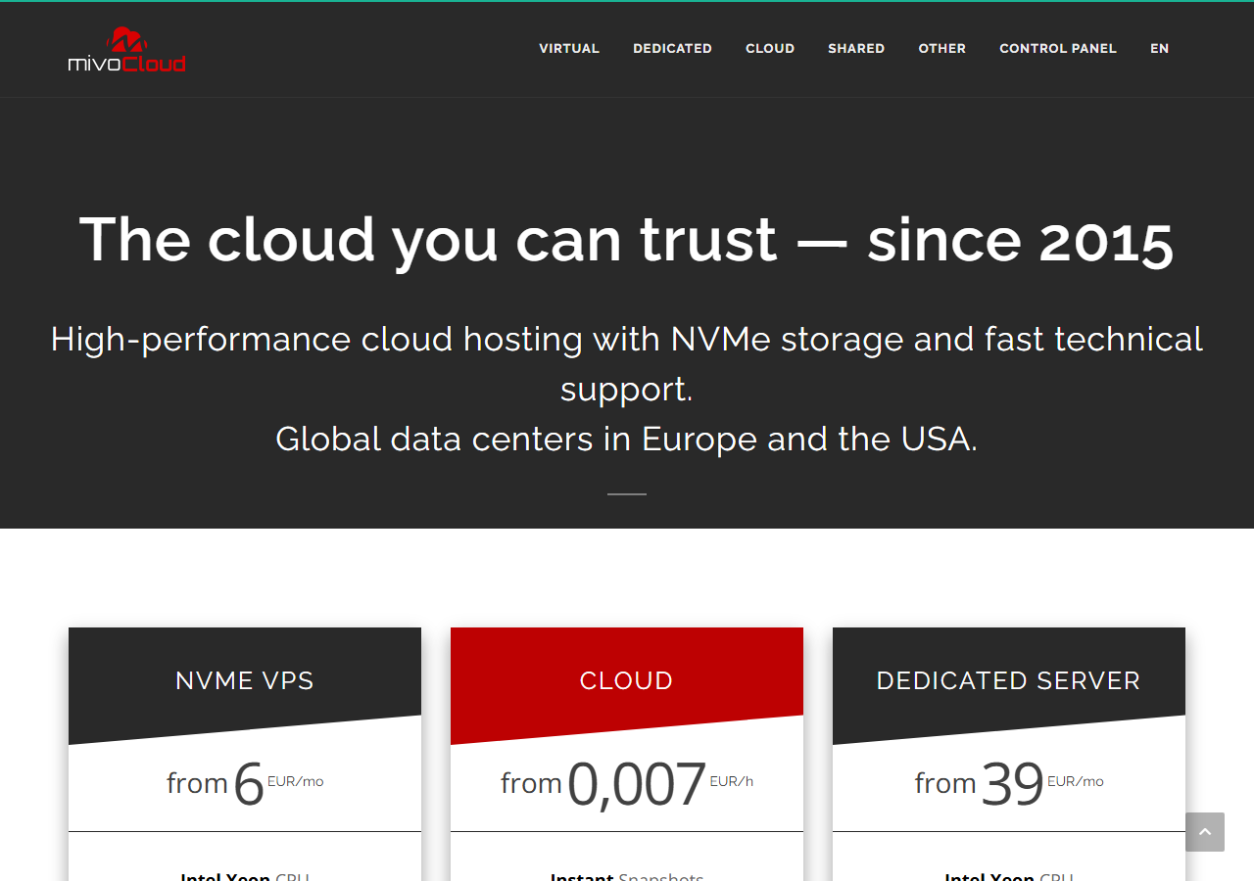Viewport: 1254px width, 881px height.
Task: Click the 'High-performance cloud hosting' subtitle
Action: [x=627, y=363]
